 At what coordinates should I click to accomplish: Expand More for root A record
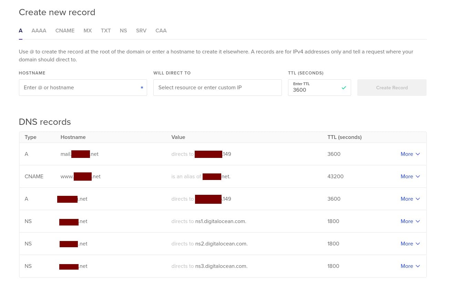[410, 199]
